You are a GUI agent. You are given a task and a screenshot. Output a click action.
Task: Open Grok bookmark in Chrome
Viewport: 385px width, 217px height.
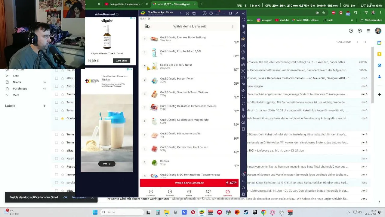point(328,20)
